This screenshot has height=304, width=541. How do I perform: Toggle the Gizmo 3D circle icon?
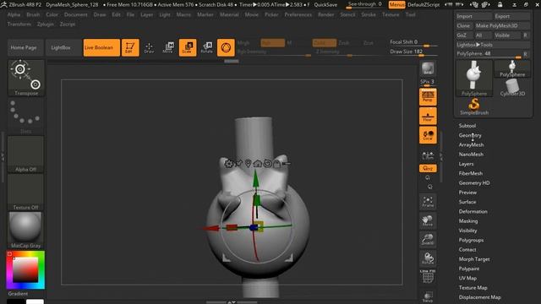tap(226, 47)
